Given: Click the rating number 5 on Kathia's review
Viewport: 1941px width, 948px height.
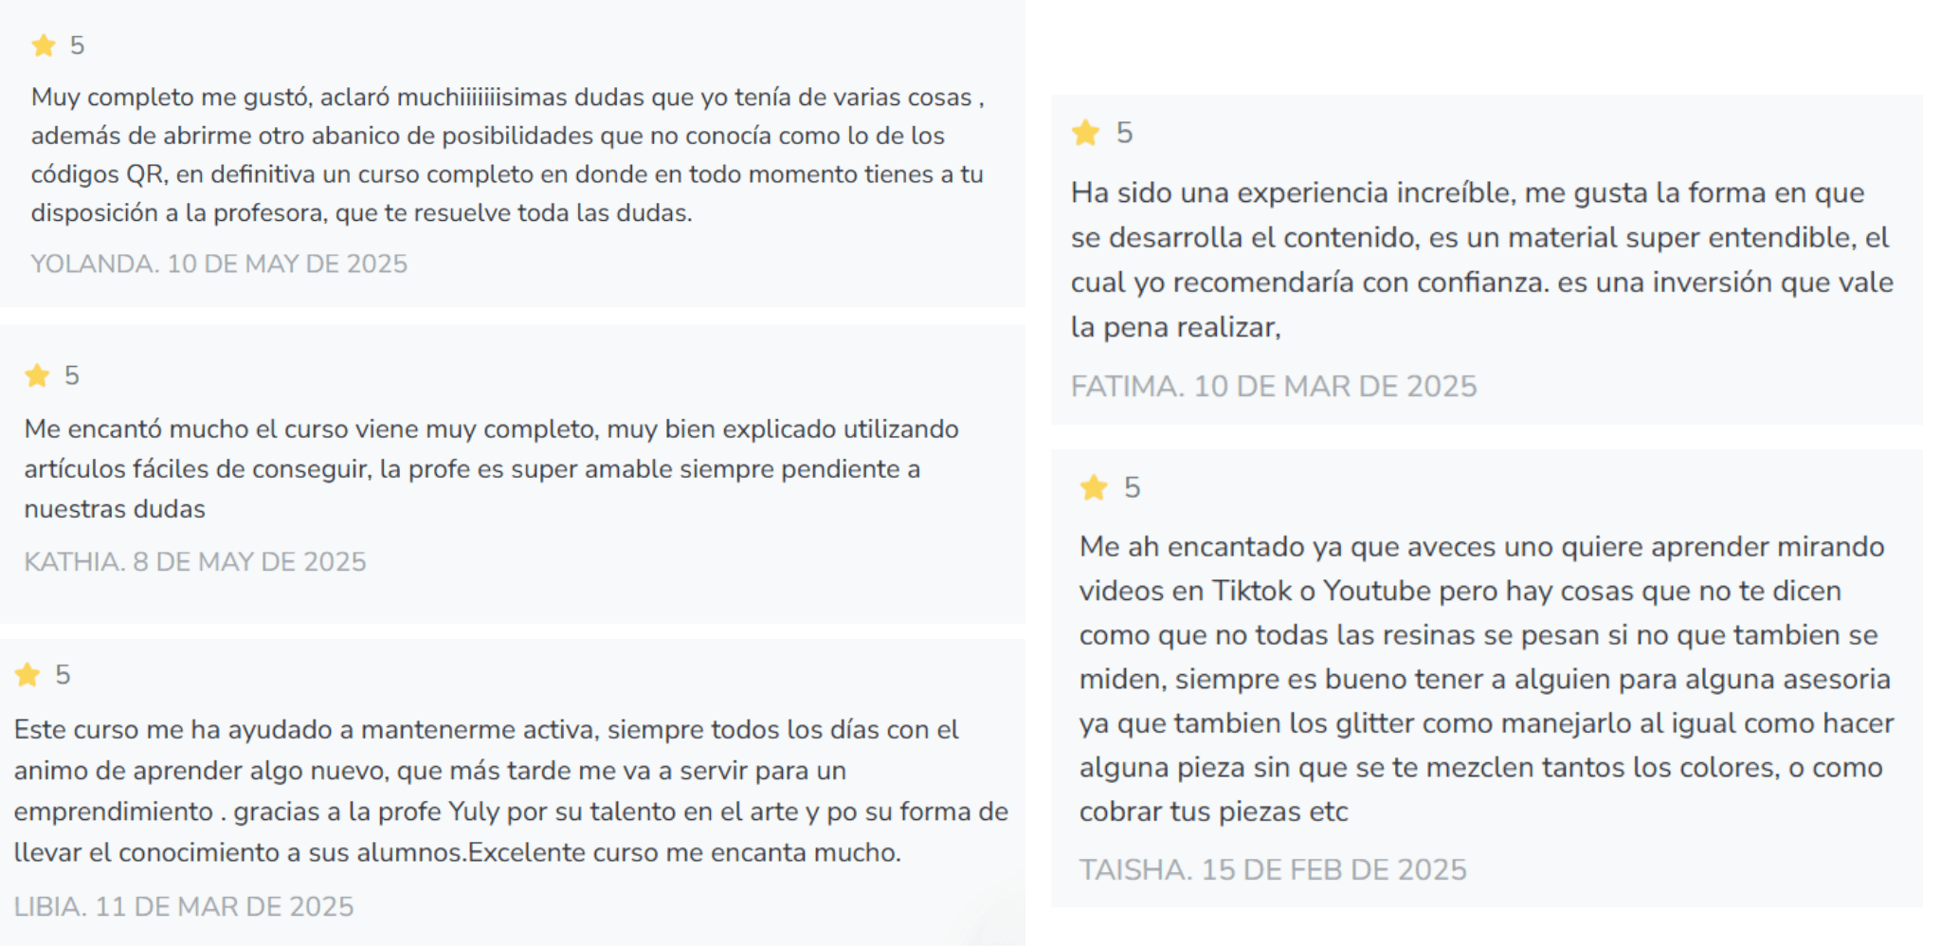Looking at the screenshot, I should click(x=72, y=375).
